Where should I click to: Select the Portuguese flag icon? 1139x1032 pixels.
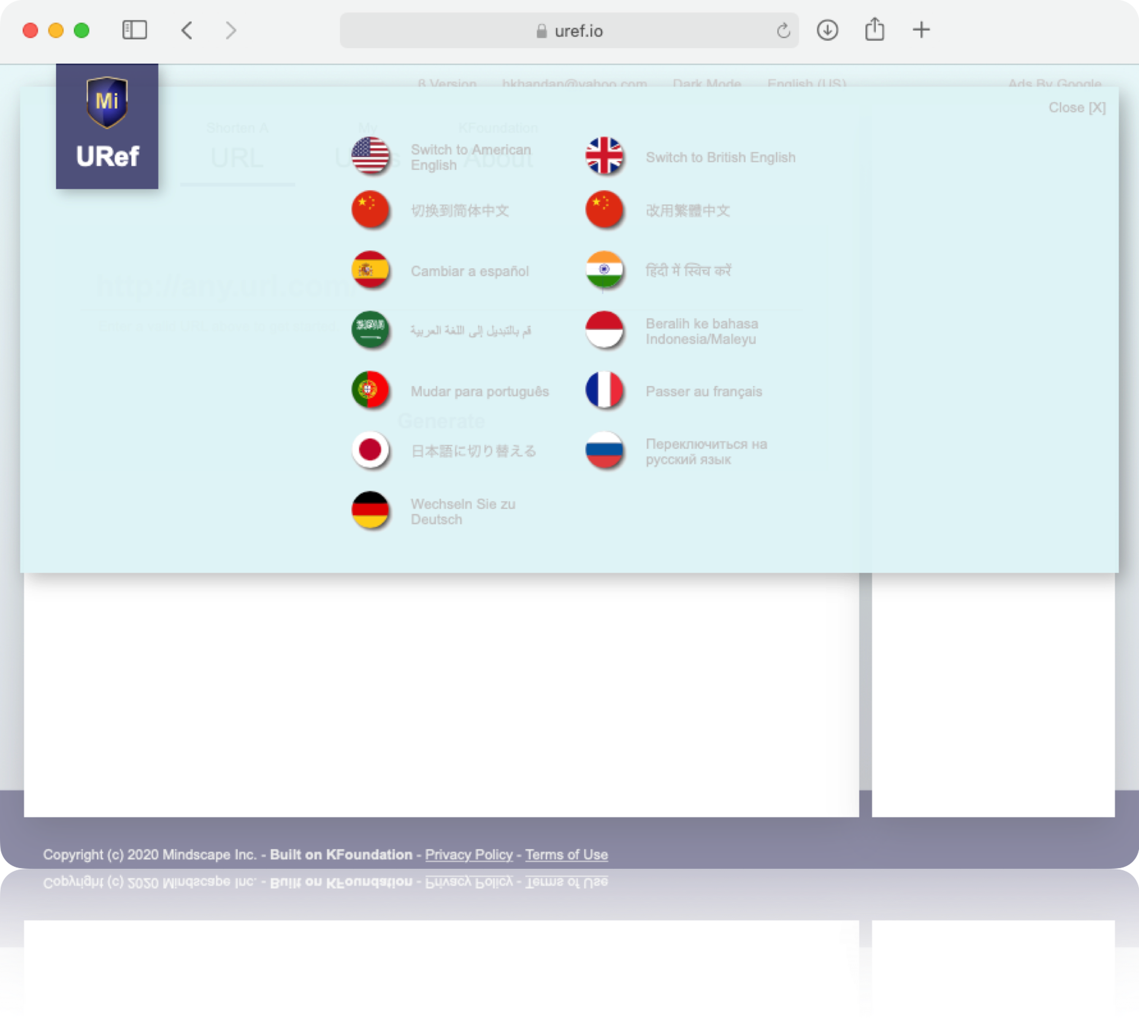tap(370, 390)
